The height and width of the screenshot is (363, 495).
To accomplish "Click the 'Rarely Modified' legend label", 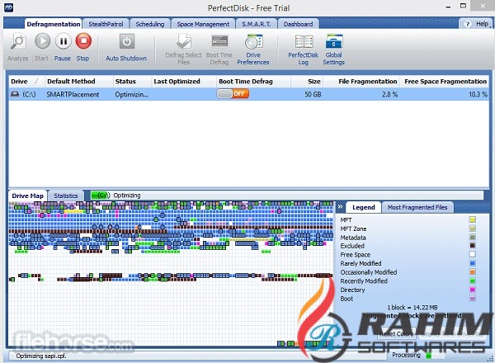I will [361, 263].
